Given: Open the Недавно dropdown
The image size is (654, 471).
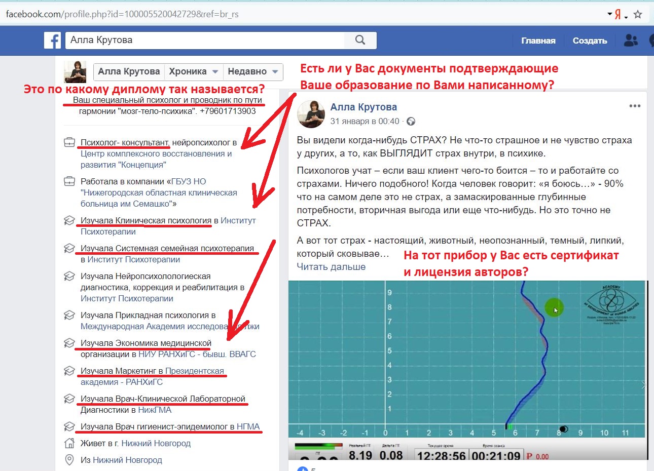Looking at the screenshot, I should tap(253, 72).
